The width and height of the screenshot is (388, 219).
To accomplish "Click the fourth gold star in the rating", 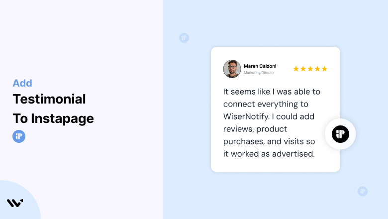I will [317, 69].
